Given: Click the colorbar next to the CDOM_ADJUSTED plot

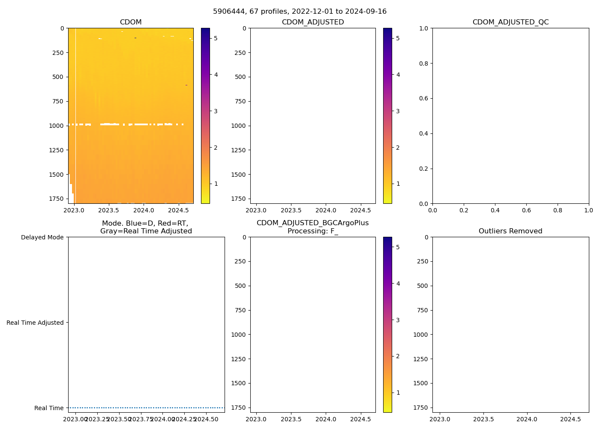Looking at the screenshot, I should pos(387,116).
